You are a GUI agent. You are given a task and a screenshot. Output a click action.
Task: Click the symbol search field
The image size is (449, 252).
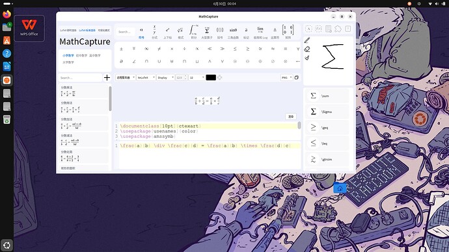[x=126, y=32]
